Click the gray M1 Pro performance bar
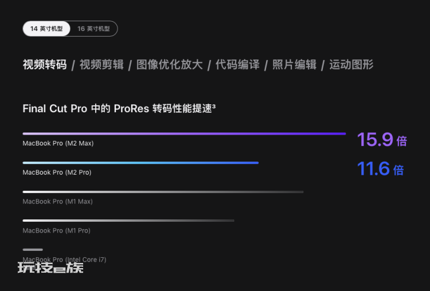The height and width of the screenshot is (291, 430). click(x=128, y=221)
